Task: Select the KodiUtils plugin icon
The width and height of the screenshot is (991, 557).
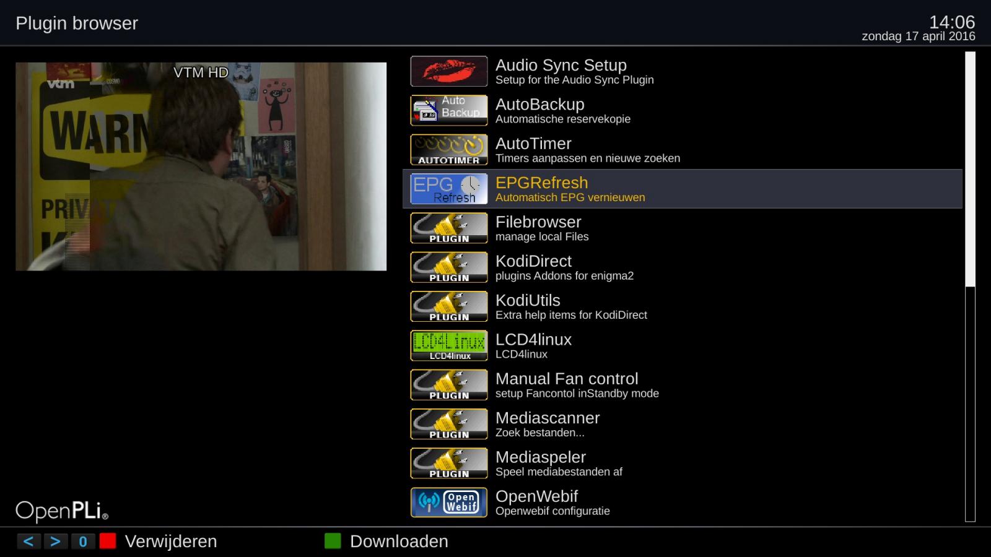Action: 449,306
